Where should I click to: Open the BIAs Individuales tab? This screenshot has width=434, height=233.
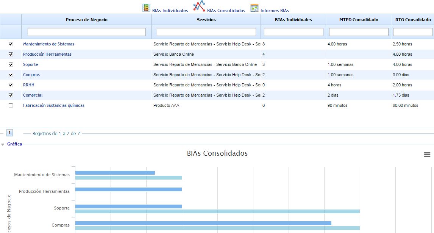coord(170,11)
